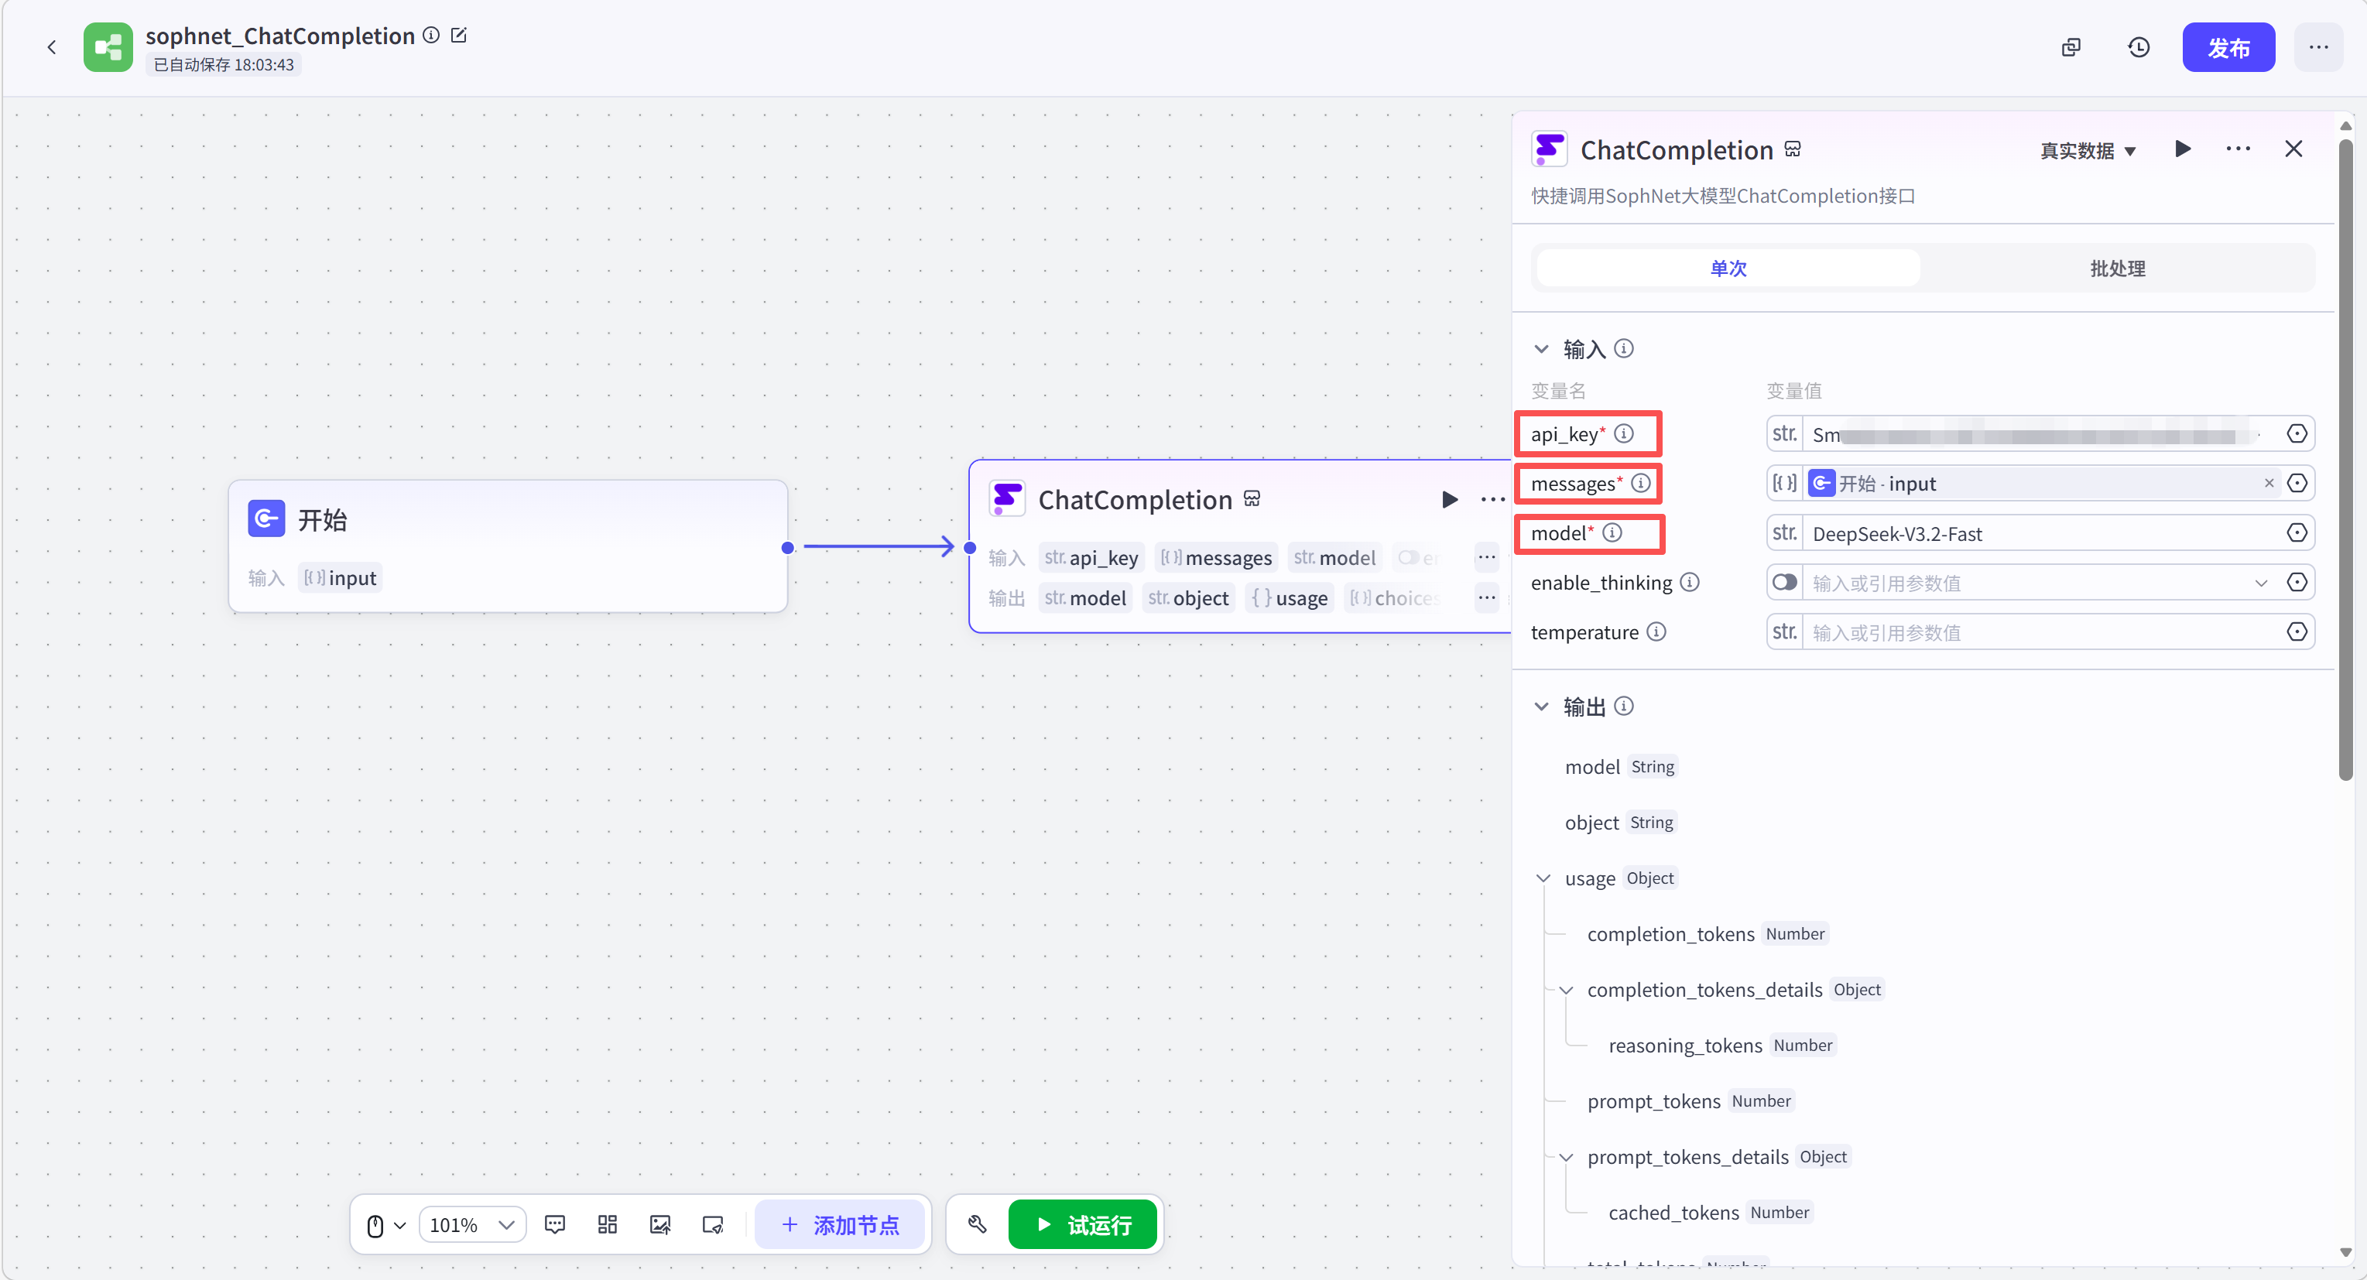2367x1280 pixels.
Task: Click the 添加节点 add node button
Action: [840, 1224]
